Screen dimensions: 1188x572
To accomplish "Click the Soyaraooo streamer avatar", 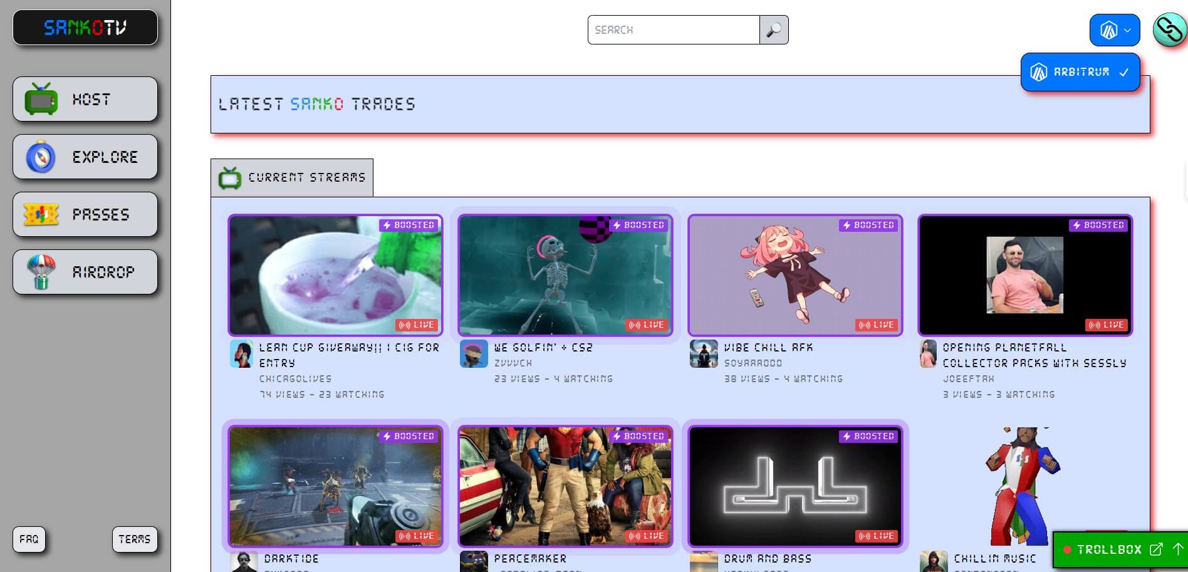I will [704, 354].
